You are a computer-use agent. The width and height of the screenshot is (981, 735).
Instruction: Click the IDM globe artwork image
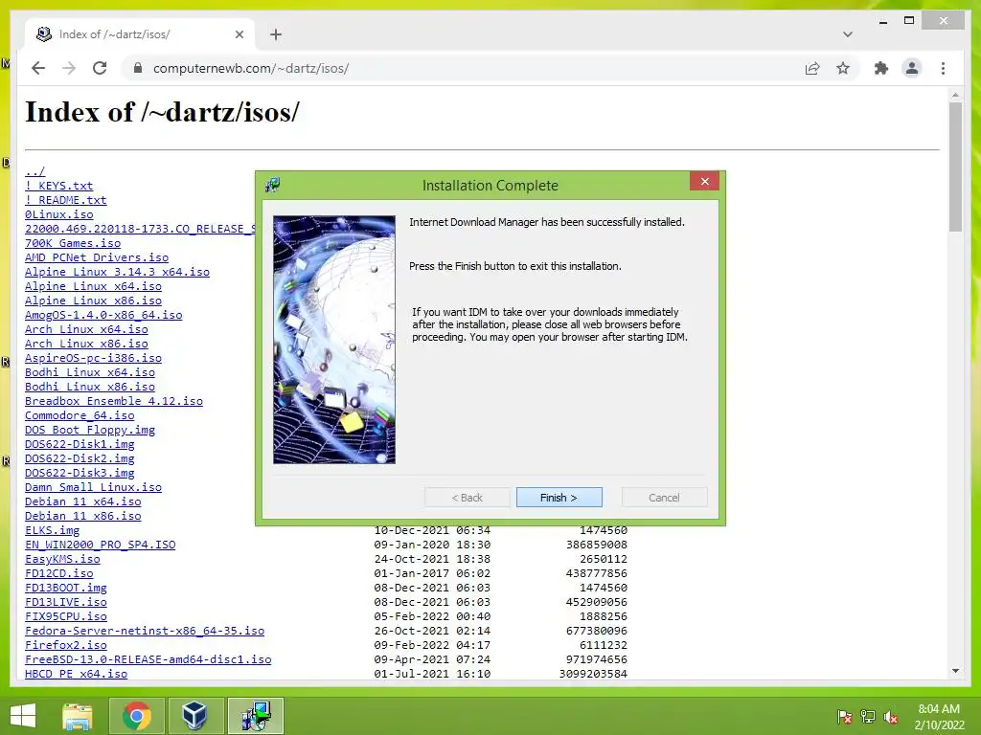tap(334, 340)
